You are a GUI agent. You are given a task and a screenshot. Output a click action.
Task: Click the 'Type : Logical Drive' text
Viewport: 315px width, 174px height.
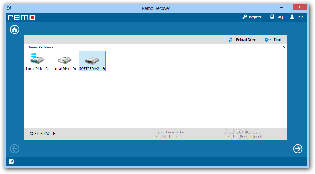[171, 132]
